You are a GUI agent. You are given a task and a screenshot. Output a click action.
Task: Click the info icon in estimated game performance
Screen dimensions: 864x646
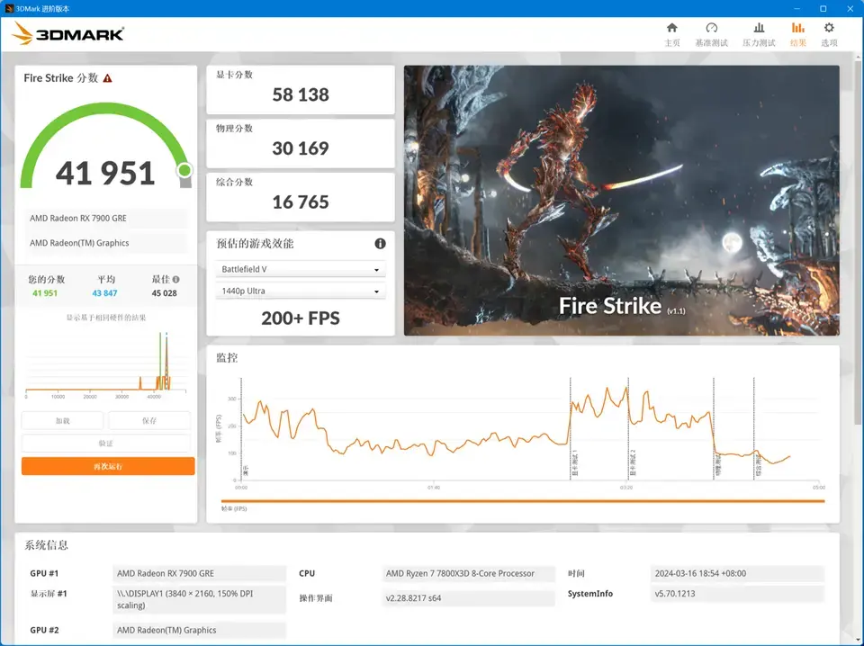pyautogui.click(x=380, y=244)
